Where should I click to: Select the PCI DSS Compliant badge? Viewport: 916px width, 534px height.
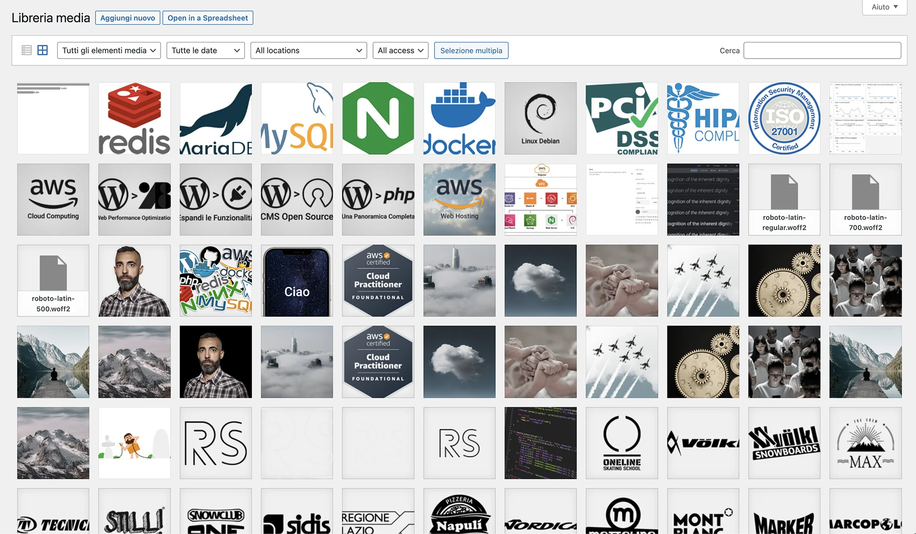click(622, 118)
